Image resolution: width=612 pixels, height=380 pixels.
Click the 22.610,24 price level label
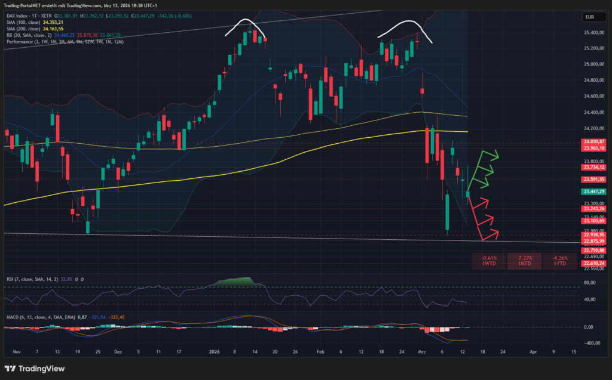pos(593,263)
